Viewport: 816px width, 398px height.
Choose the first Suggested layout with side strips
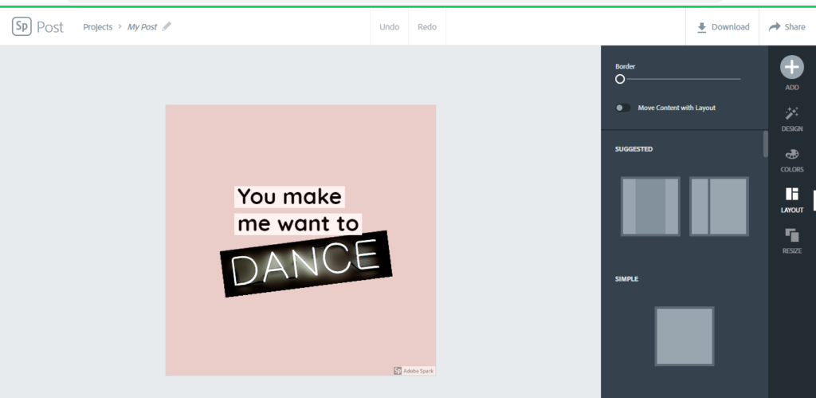pyautogui.click(x=650, y=207)
